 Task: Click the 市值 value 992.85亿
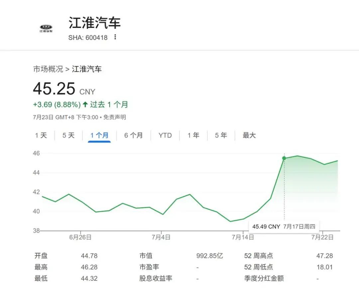click(209, 256)
